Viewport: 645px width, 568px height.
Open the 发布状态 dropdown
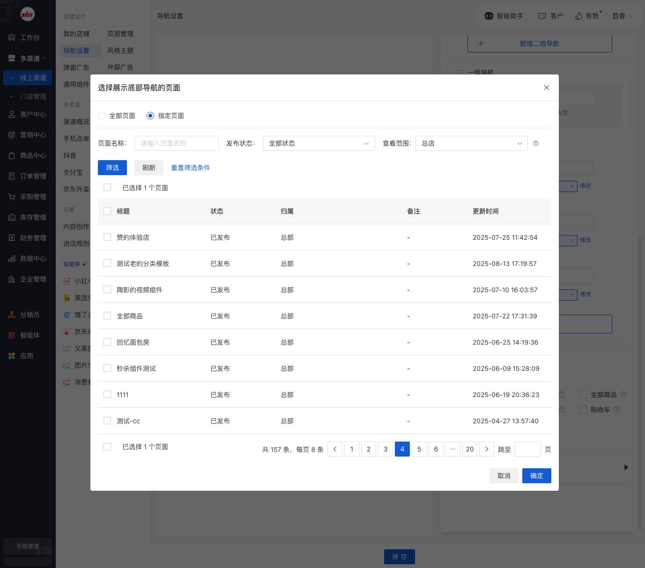pos(319,143)
